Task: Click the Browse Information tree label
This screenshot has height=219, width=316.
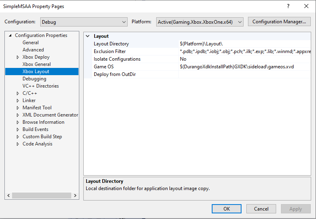Action: (x=43, y=122)
